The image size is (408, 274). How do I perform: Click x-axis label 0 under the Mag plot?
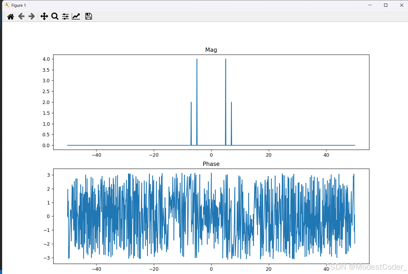[211, 155]
